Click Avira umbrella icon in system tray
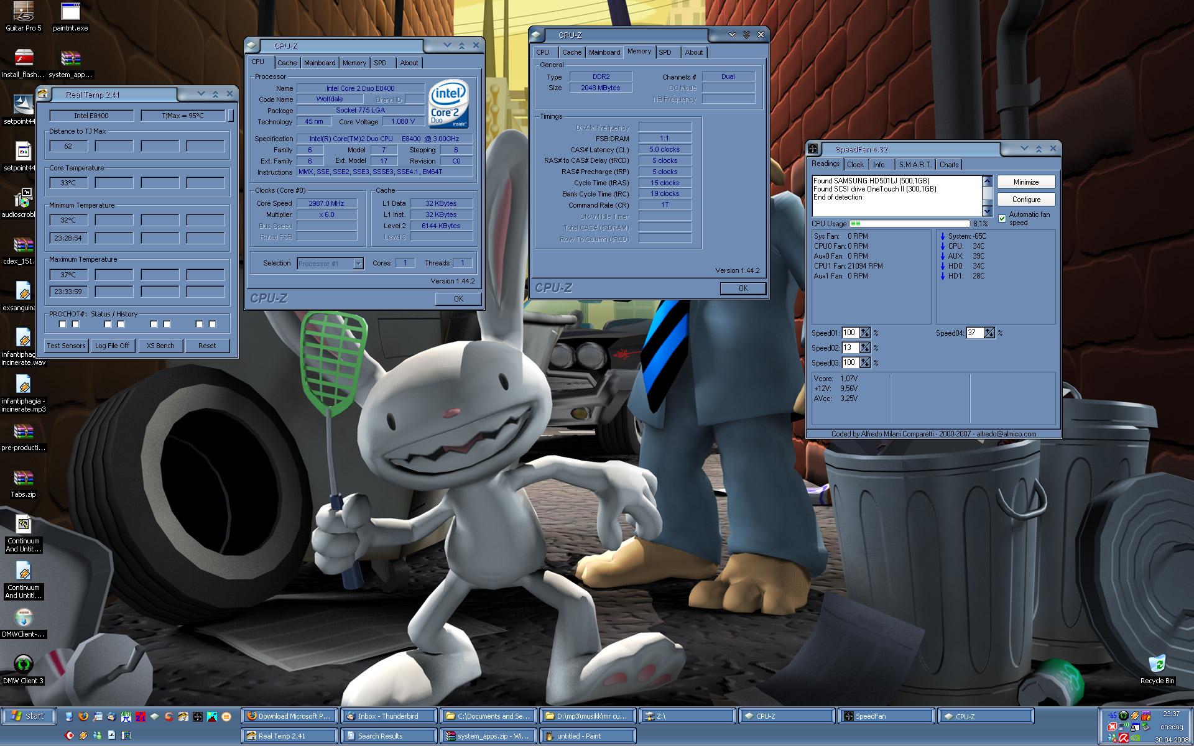The image size is (1194, 746). (x=1124, y=737)
